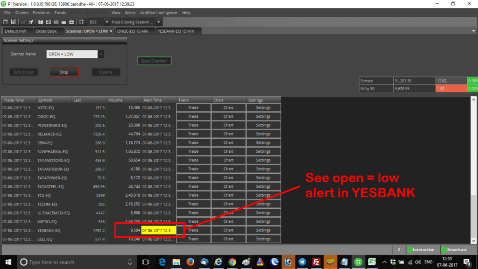This screenshot has width=478, height=269.
Task: Open the Artificial Intelligence menu
Action: click(x=158, y=13)
